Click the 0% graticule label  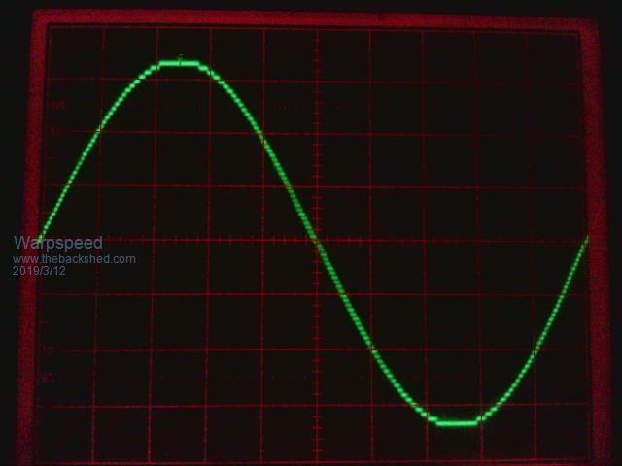48,378
